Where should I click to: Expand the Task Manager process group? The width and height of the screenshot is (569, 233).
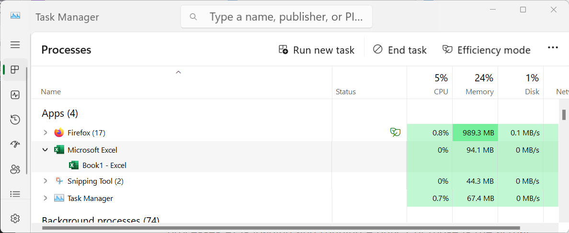(x=46, y=198)
